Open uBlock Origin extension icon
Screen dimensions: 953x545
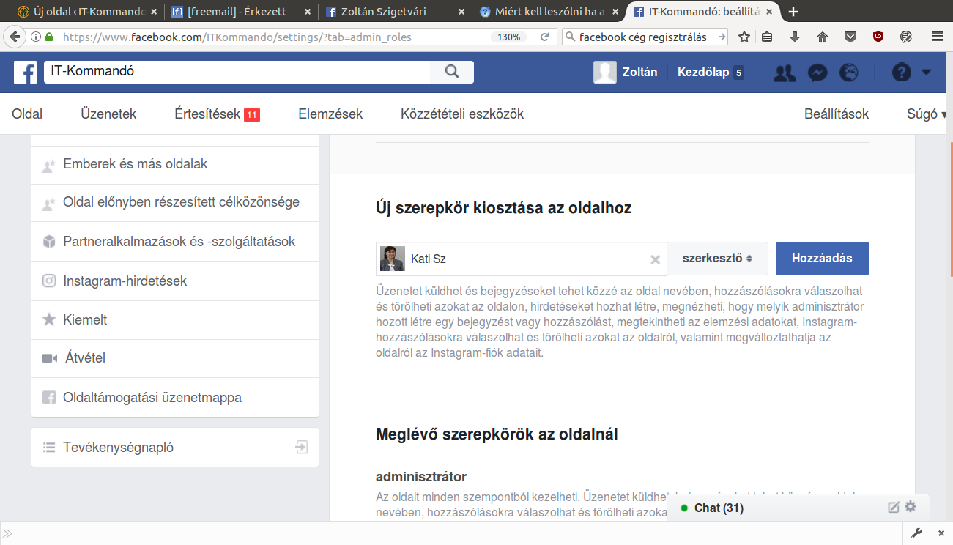[x=878, y=37]
